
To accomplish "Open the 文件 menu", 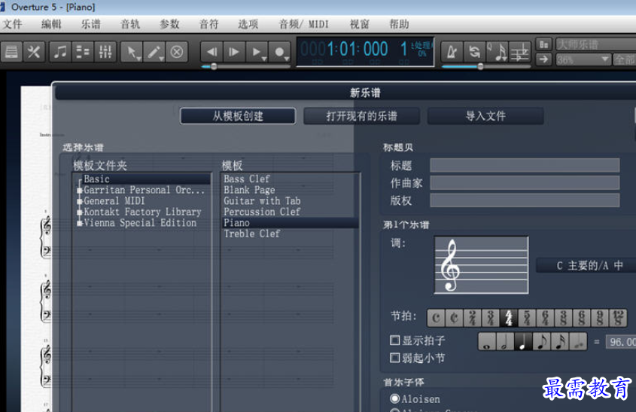I will tap(13, 24).
